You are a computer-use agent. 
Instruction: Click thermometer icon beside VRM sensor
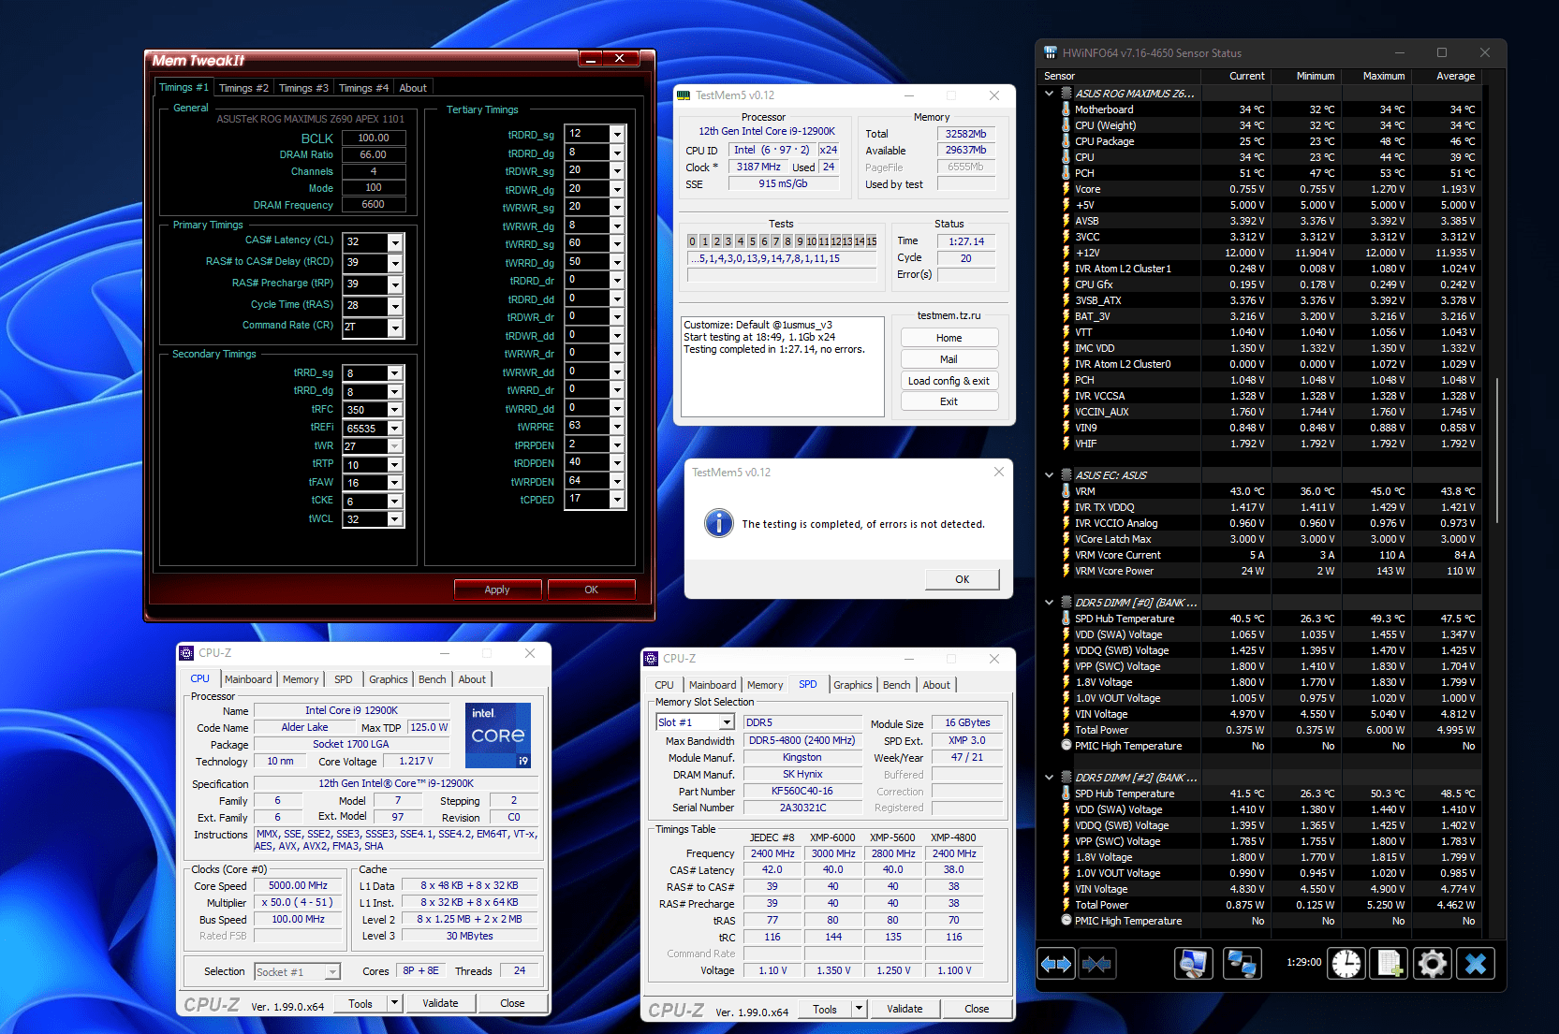coord(1066,491)
